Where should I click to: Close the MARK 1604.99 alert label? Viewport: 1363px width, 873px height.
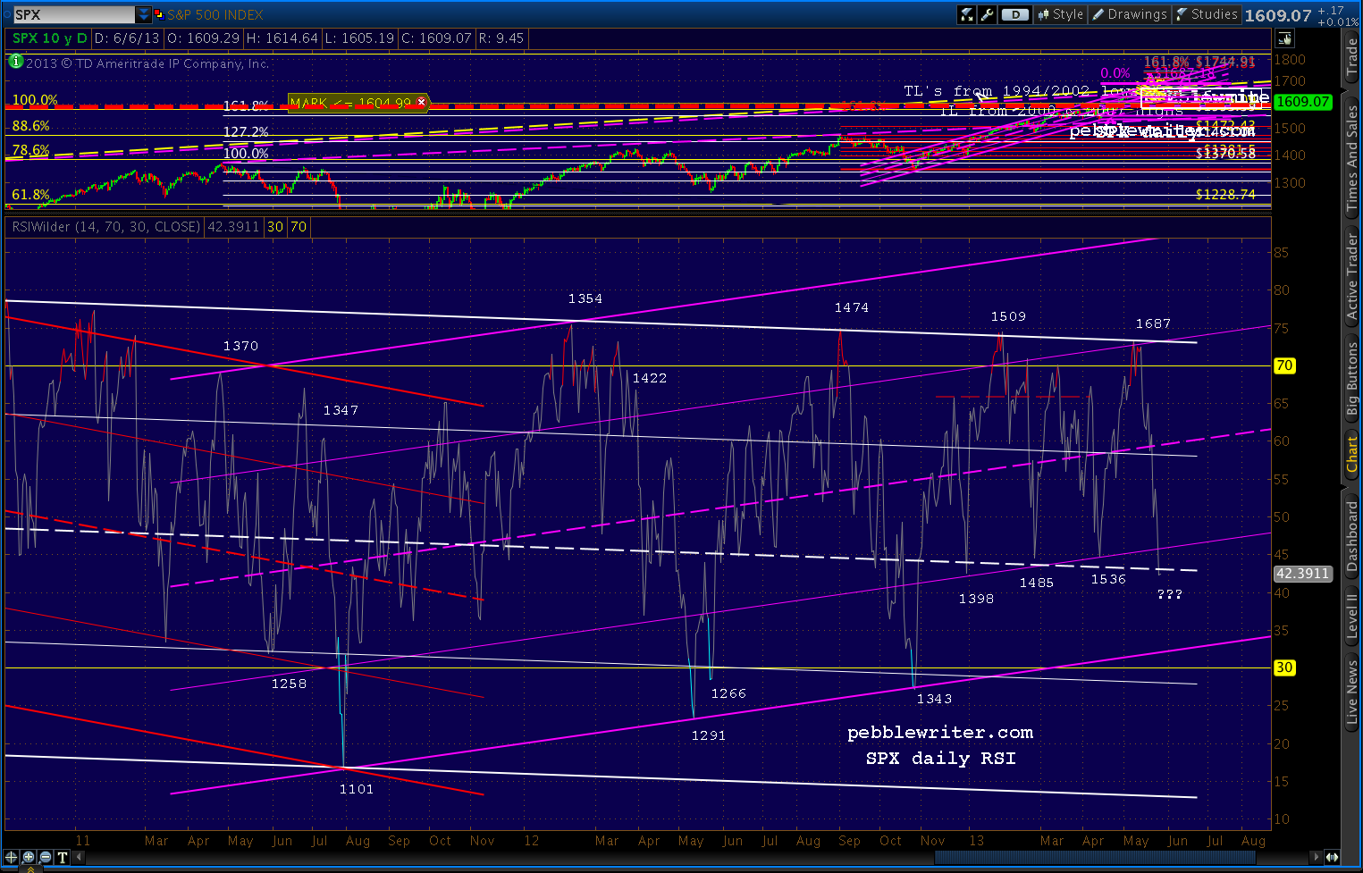pyautogui.click(x=422, y=103)
